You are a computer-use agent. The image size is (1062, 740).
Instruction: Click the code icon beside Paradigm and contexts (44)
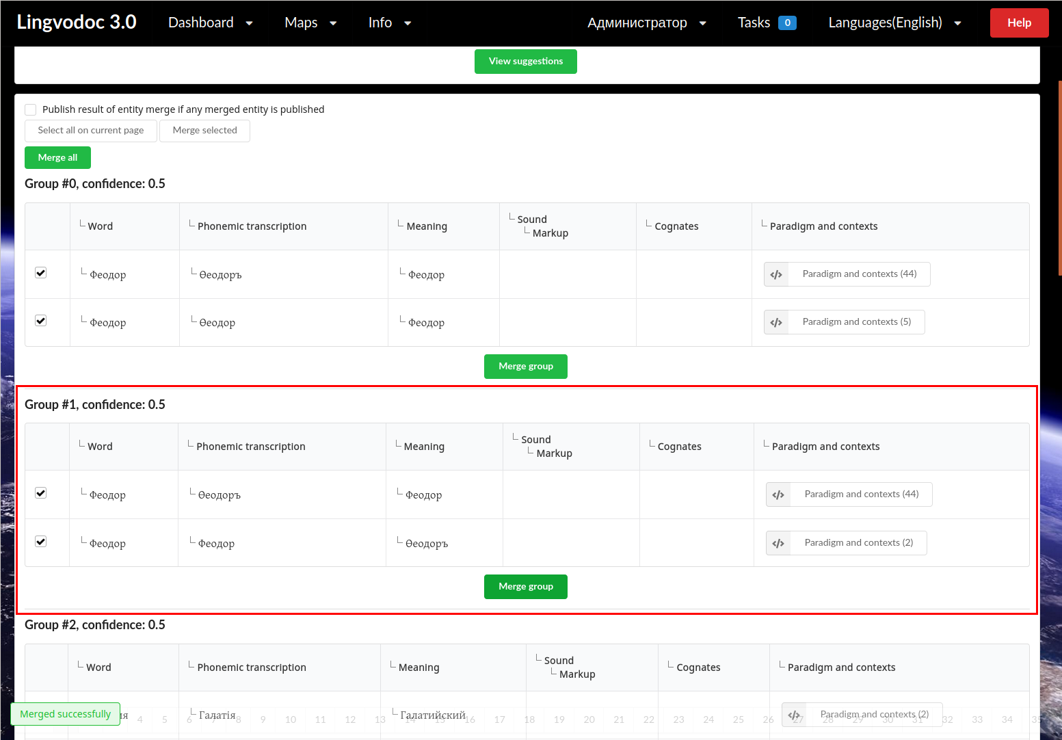(x=775, y=274)
